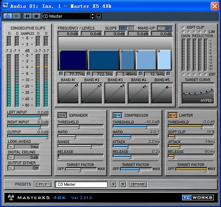The width and height of the screenshot is (221, 207).
Task: Toggle the band solo box left of 77.77Hz
Action: pyautogui.click(x=61, y=73)
